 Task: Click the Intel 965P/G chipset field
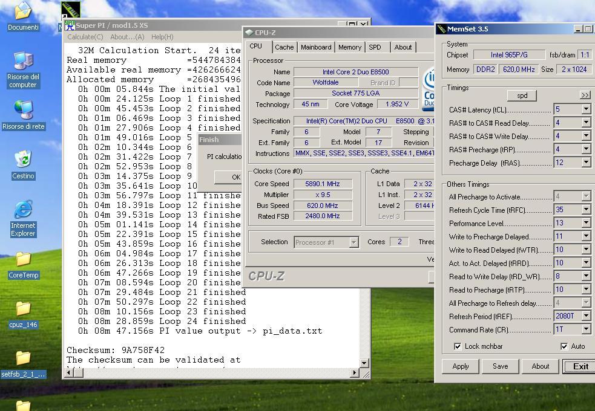pos(509,55)
